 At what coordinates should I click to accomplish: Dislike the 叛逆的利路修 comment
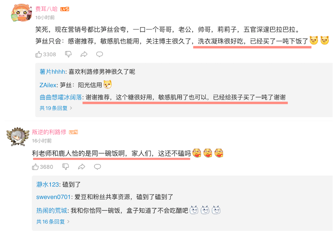coord(65,167)
